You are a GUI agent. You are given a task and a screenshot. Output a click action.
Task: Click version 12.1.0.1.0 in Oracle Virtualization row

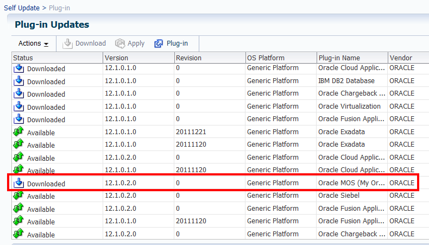(x=121, y=106)
